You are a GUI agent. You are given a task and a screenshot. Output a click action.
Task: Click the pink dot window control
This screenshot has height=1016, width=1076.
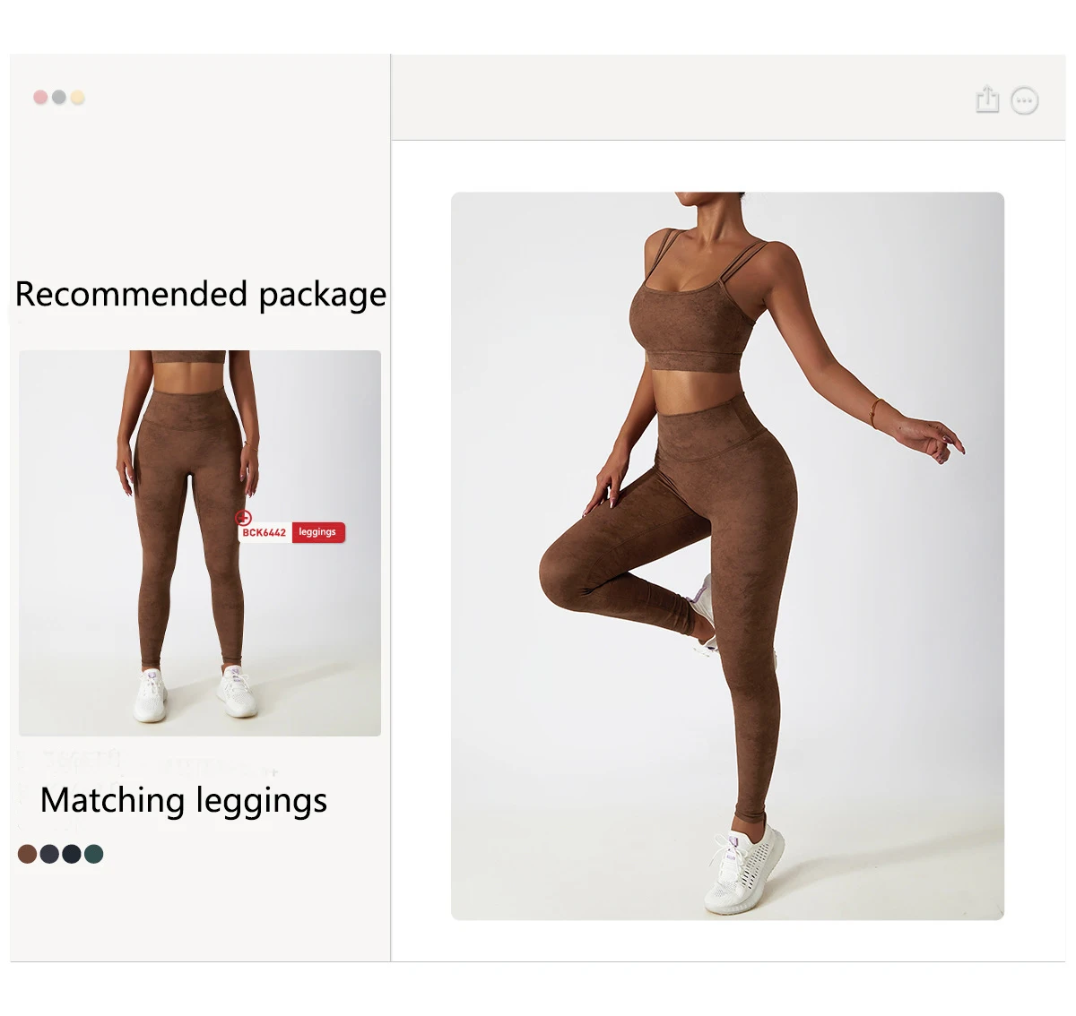point(40,97)
